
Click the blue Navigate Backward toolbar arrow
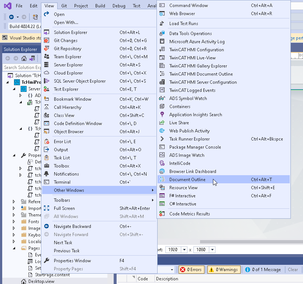(11, 17)
